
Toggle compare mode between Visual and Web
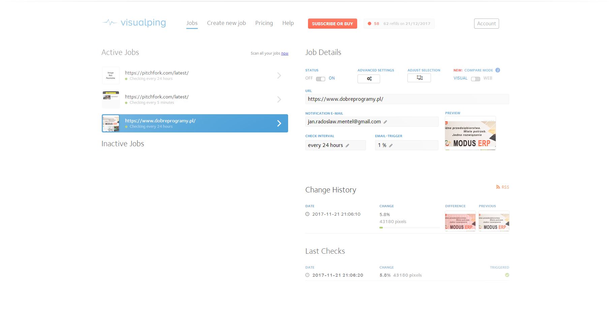point(475,79)
